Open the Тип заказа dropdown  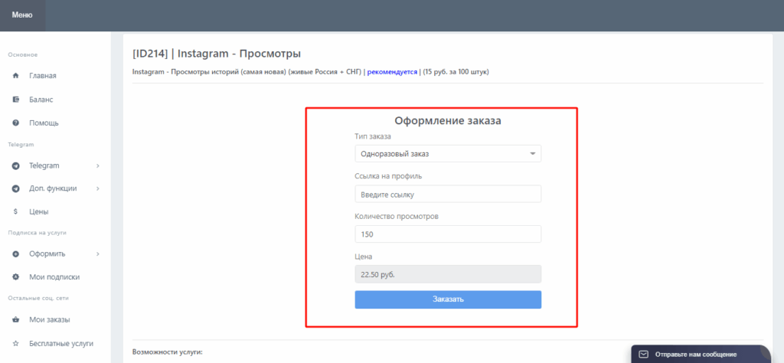coord(448,154)
